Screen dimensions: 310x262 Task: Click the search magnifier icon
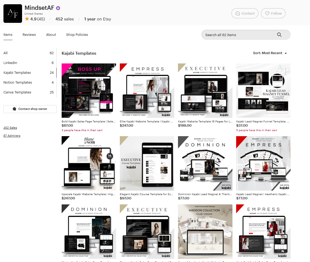tap(279, 35)
